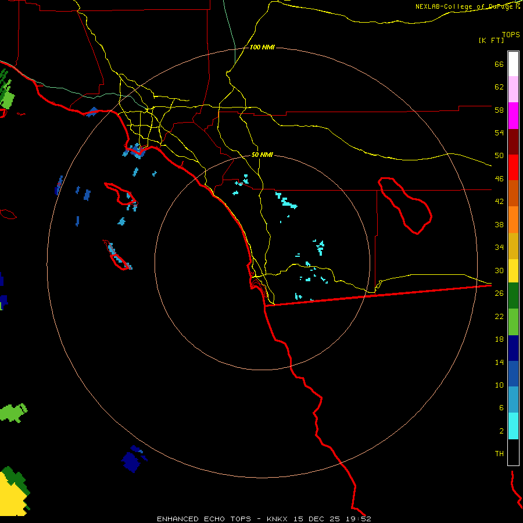The image size is (523, 523).
Task: Click the [K FT] units label
Action: (491, 40)
